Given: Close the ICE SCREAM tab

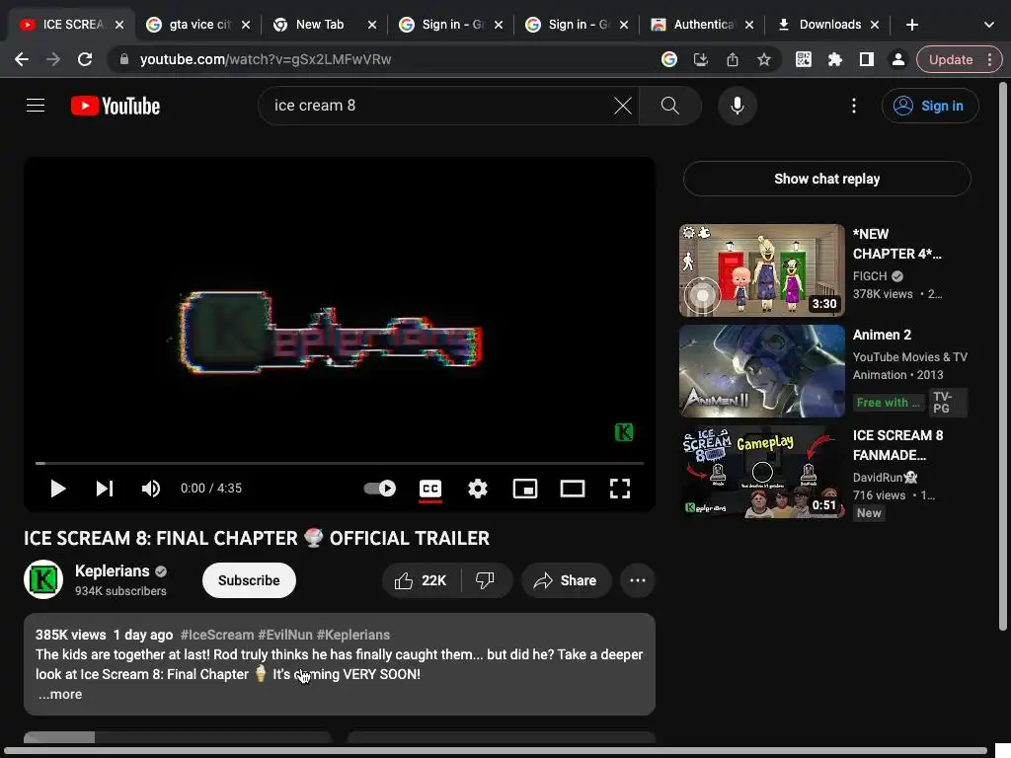Looking at the screenshot, I should click(x=119, y=25).
